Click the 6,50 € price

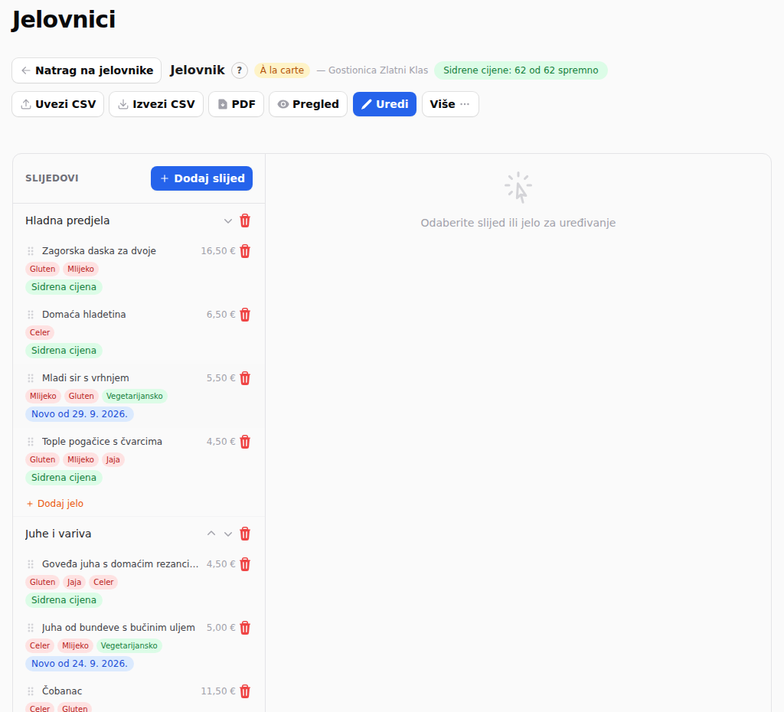point(221,315)
